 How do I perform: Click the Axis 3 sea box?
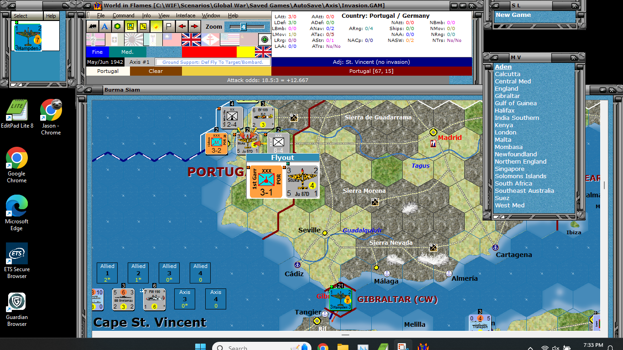pyautogui.click(x=185, y=299)
